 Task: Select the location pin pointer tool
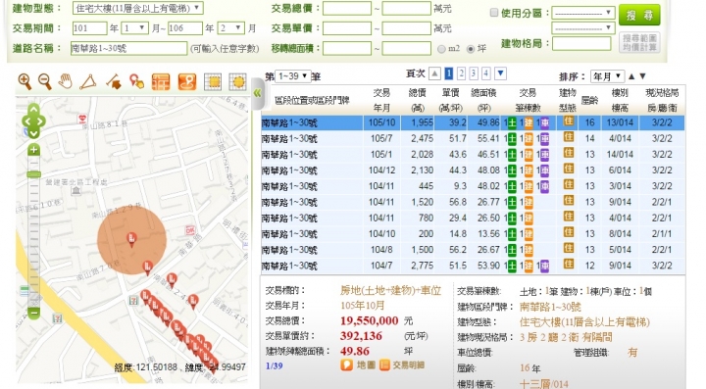(136, 82)
